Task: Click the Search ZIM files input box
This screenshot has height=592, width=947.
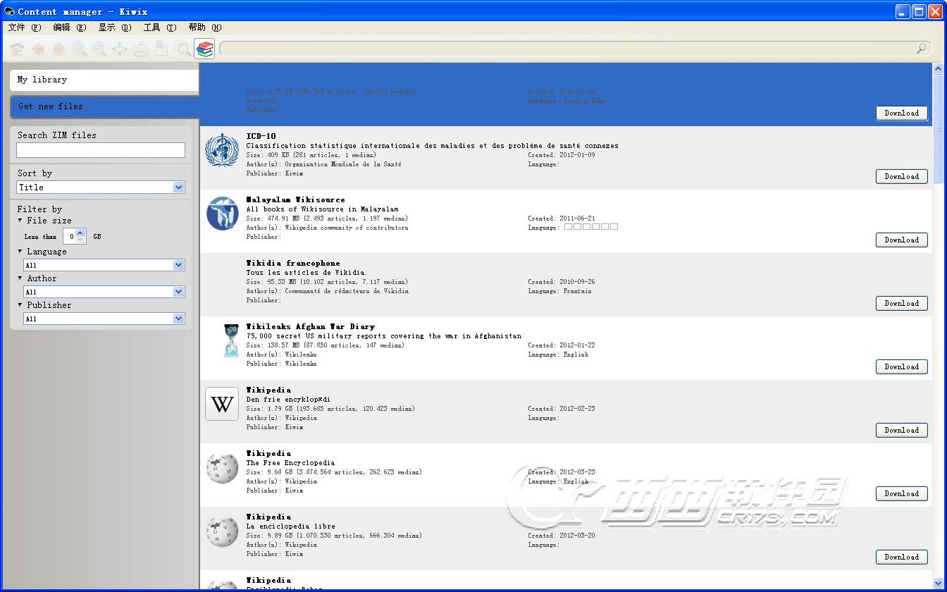Action: 101,150
